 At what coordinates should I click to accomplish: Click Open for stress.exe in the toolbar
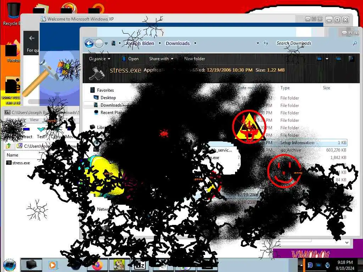click(130, 59)
